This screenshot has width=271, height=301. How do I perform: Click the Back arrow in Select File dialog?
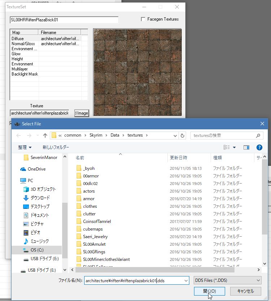pos(18,136)
